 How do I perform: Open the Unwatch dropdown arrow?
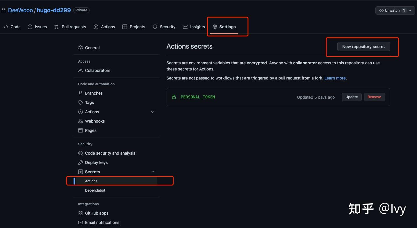point(410,10)
